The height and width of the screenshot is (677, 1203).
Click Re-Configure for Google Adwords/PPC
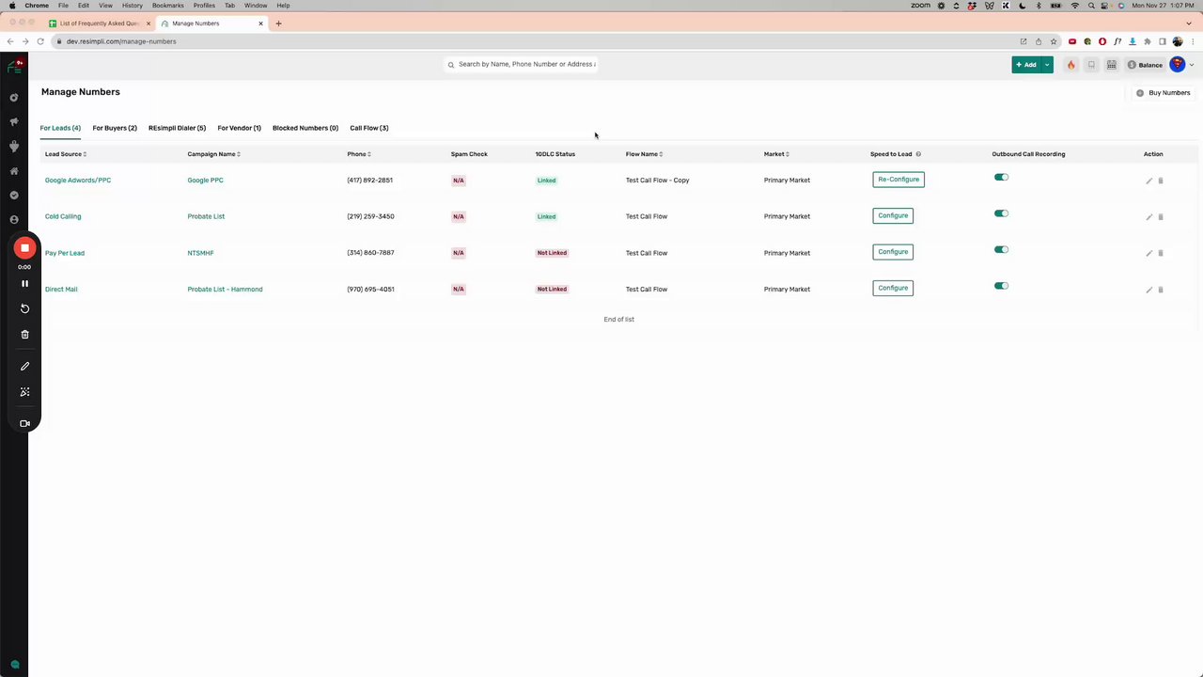(898, 180)
